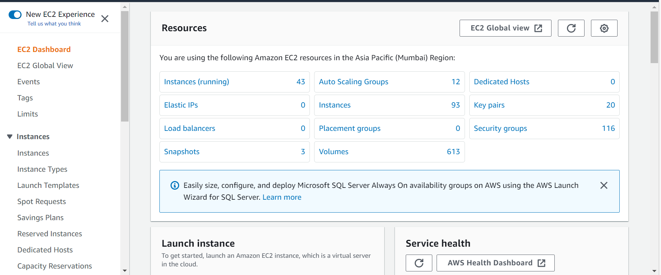Open 'Tell us what you think' link
661x275 pixels.
click(x=54, y=24)
